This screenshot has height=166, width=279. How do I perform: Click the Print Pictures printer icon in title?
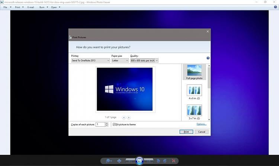[x=70, y=37]
